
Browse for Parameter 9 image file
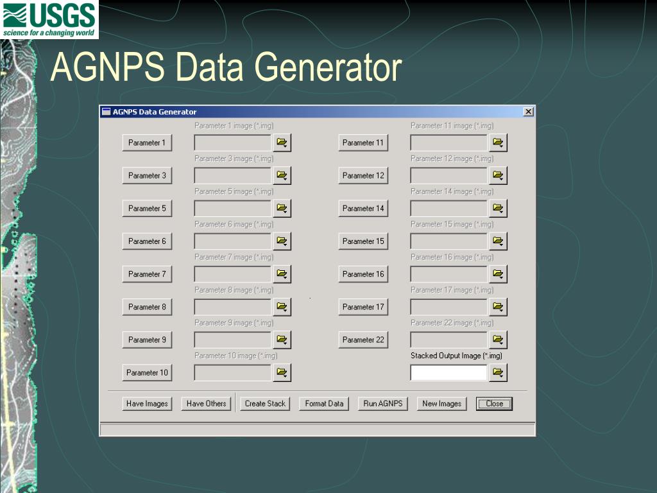(282, 340)
